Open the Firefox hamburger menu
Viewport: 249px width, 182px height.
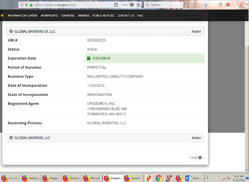(x=245, y=5)
